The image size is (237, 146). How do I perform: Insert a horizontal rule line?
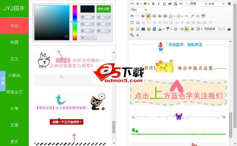(187, 16)
